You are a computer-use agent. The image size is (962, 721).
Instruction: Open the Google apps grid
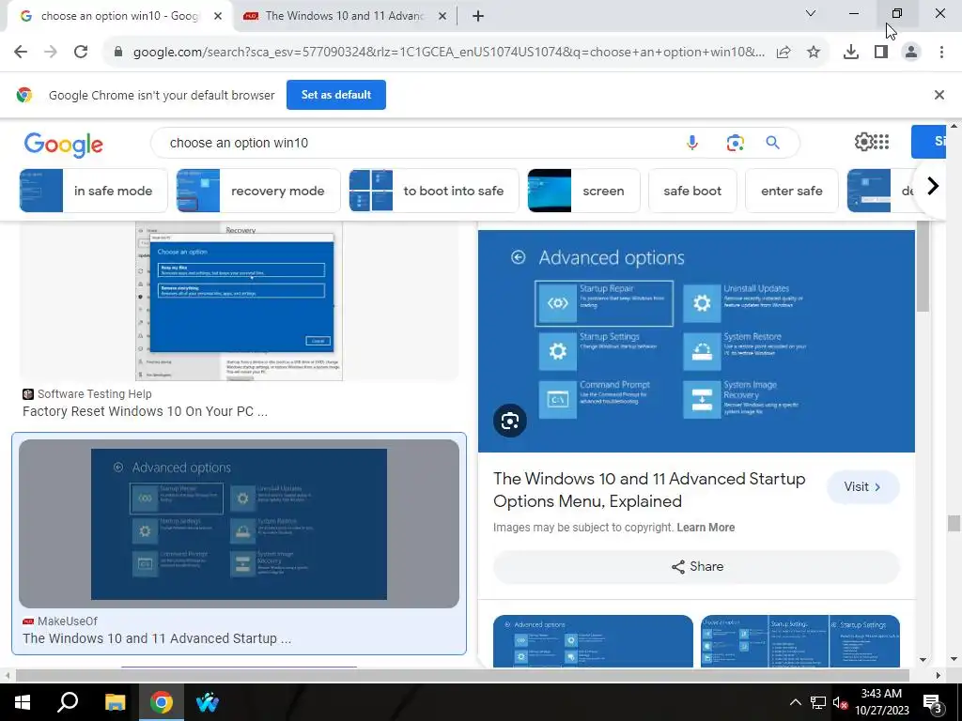tap(881, 143)
